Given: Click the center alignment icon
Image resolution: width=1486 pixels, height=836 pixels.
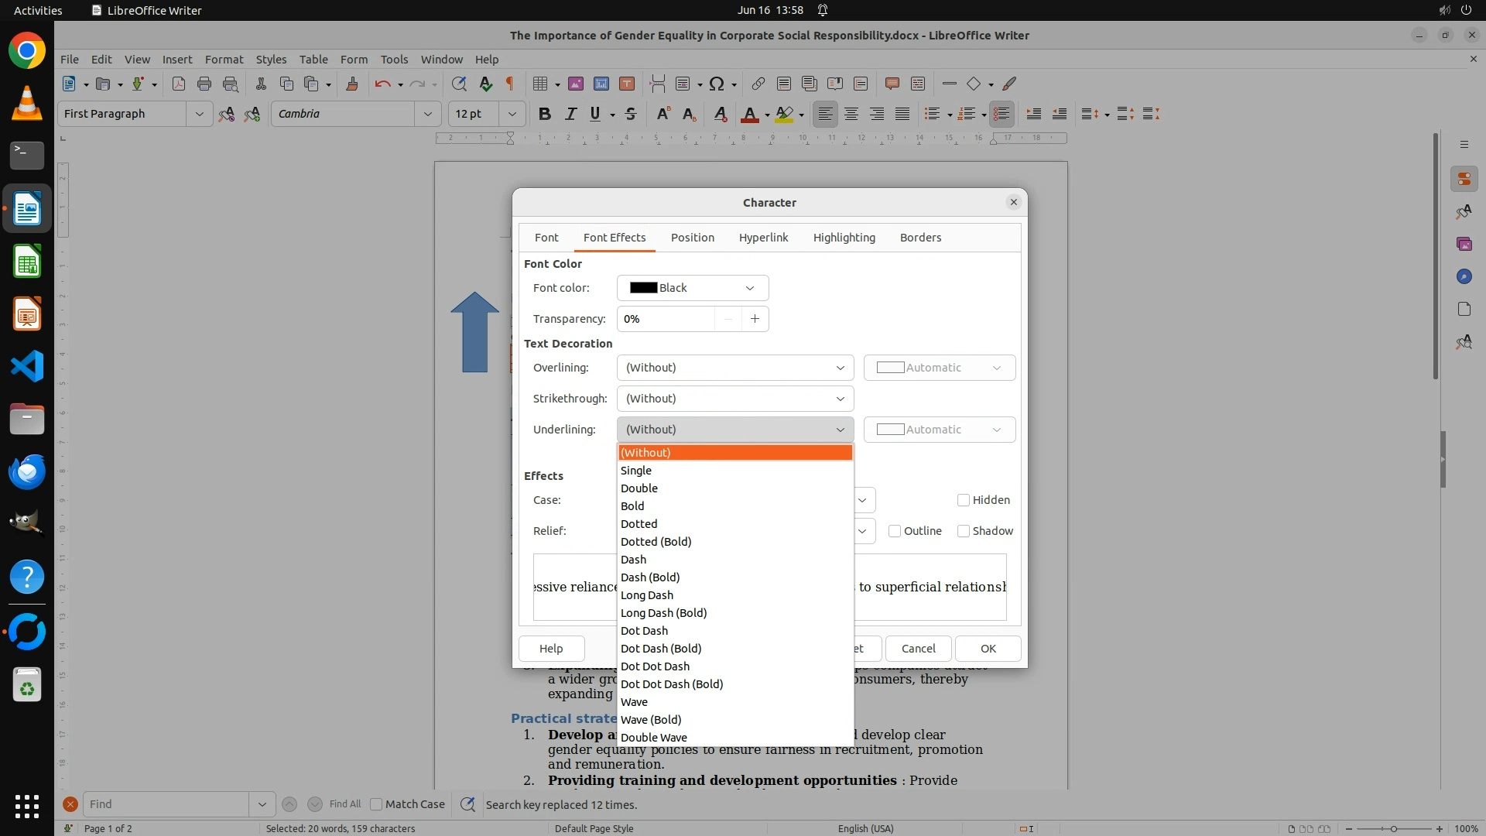Looking at the screenshot, I should [x=851, y=114].
